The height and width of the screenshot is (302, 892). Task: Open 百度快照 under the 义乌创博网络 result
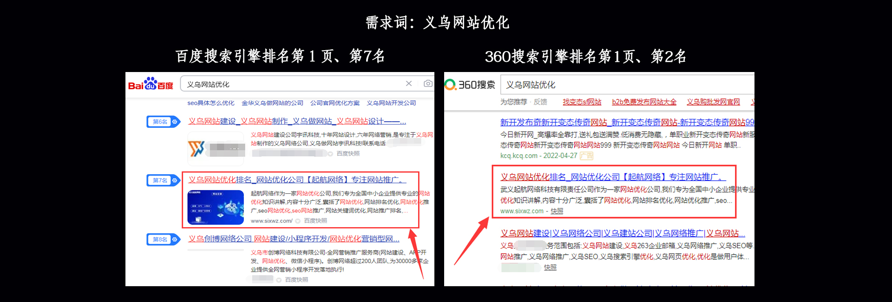[296, 280]
